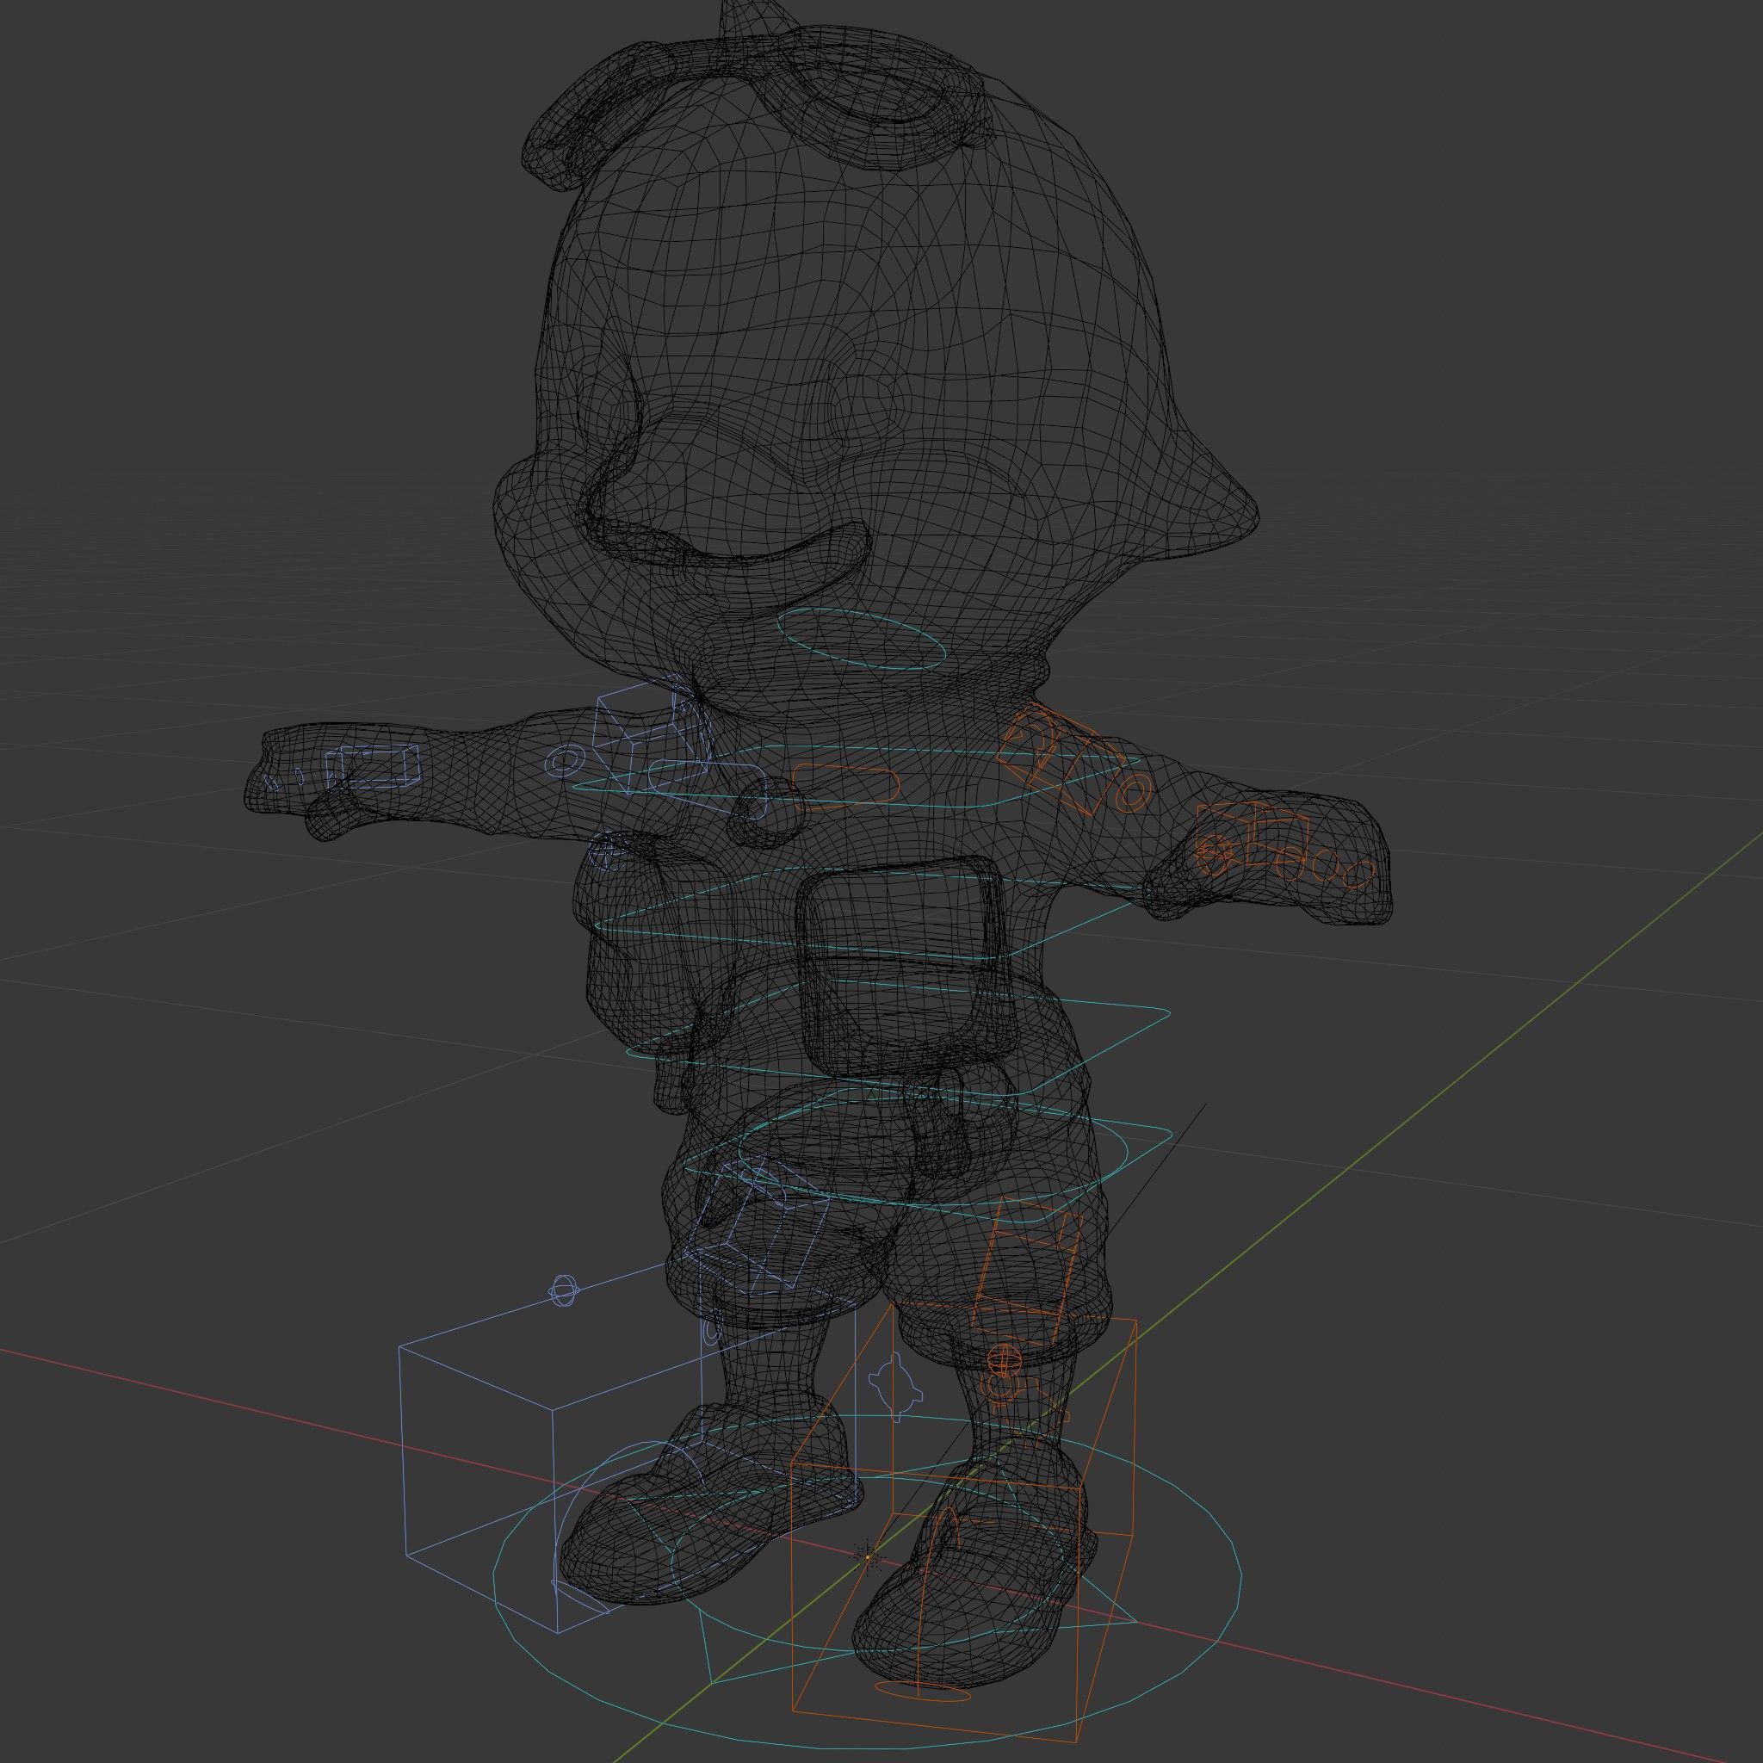The height and width of the screenshot is (1763, 1763).
Task: Select the blue sphere knee pole target
Action: pyautogui.click(x=563, y=1290)
